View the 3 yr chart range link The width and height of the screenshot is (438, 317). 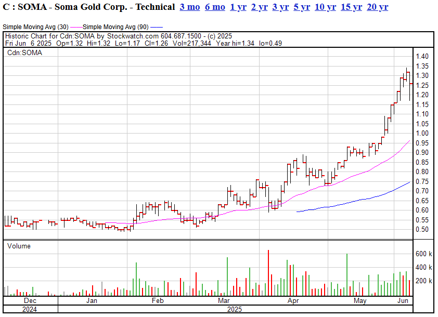(280, 7)
